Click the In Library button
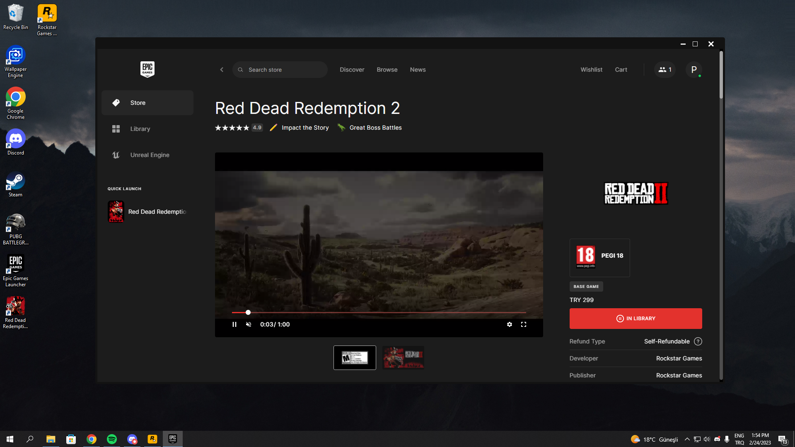 click(636, 319)
